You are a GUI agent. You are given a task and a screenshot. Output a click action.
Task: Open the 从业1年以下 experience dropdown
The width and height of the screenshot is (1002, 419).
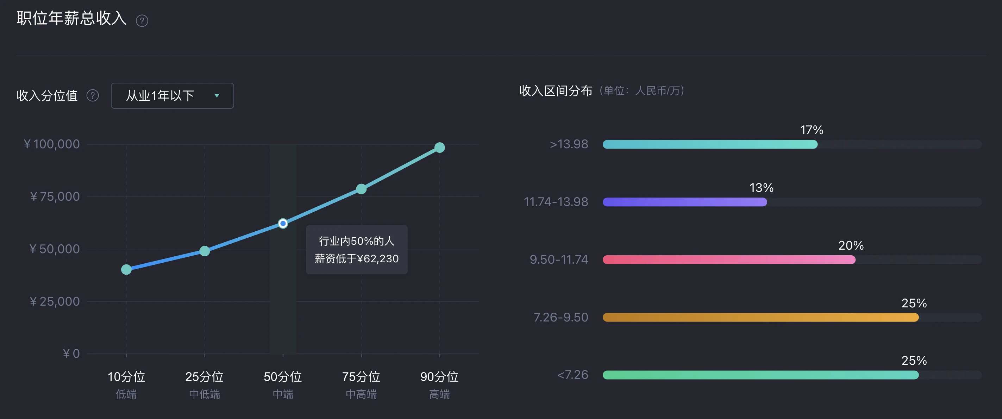click(172, 96)
